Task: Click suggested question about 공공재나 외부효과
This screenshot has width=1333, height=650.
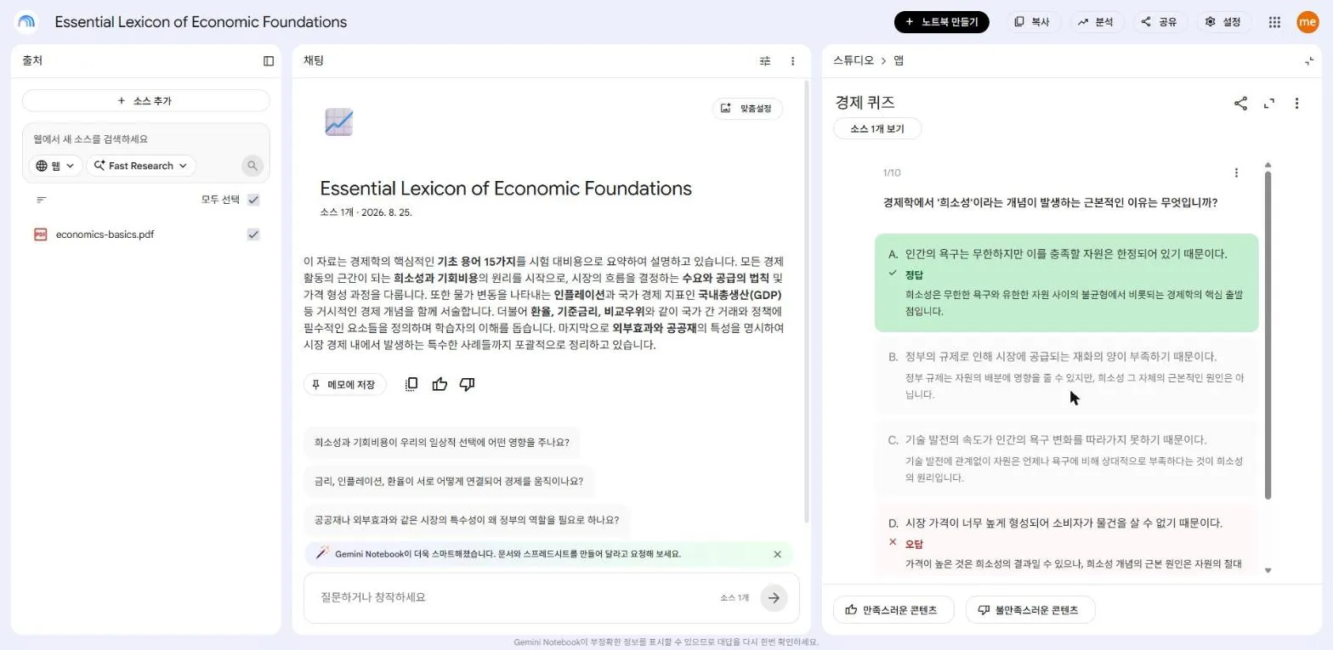Action: (467, 520)
